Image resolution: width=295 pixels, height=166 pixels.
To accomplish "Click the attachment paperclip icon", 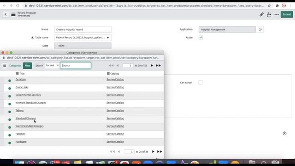I will coord(261,14).
